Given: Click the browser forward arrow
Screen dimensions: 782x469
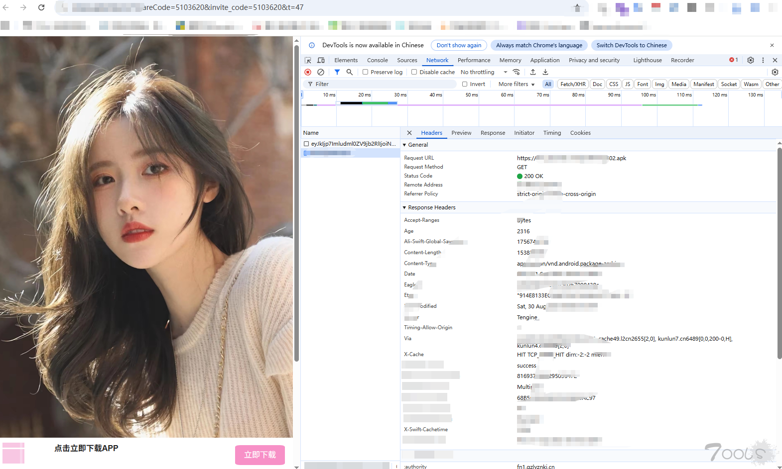Looking at the screenshot, I should [23, 7].
